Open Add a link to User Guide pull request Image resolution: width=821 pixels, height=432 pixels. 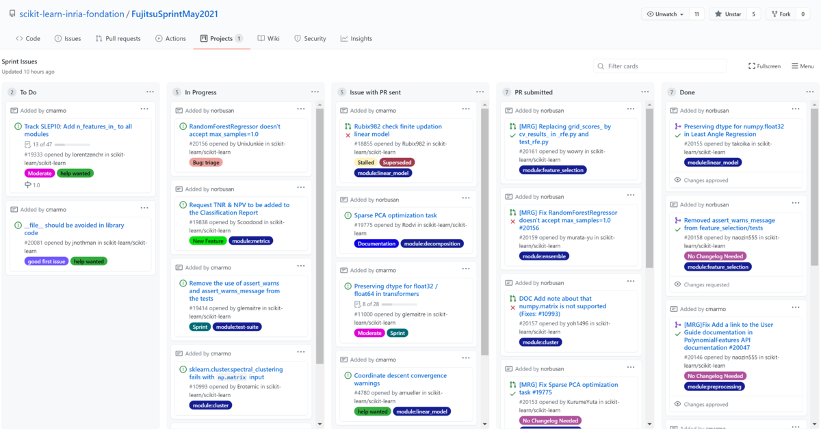(x=729, y=336)
